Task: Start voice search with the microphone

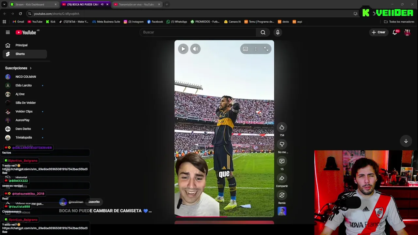Action: (278, 32)
